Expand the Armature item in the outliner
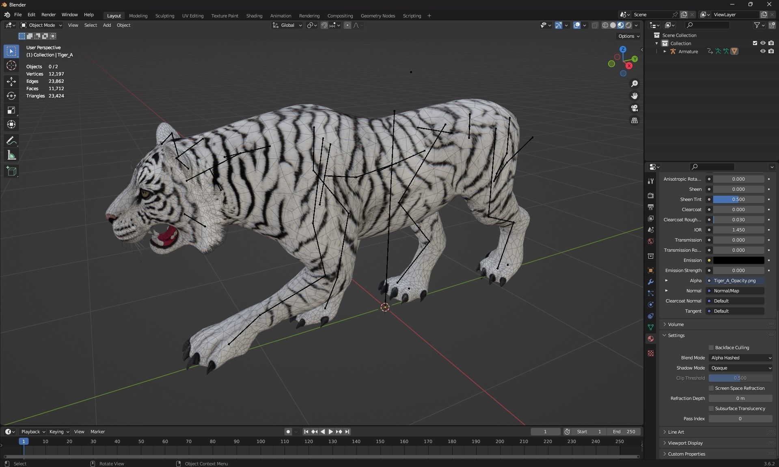The width and height of the screenshot is (779, 467). (665, 52)
